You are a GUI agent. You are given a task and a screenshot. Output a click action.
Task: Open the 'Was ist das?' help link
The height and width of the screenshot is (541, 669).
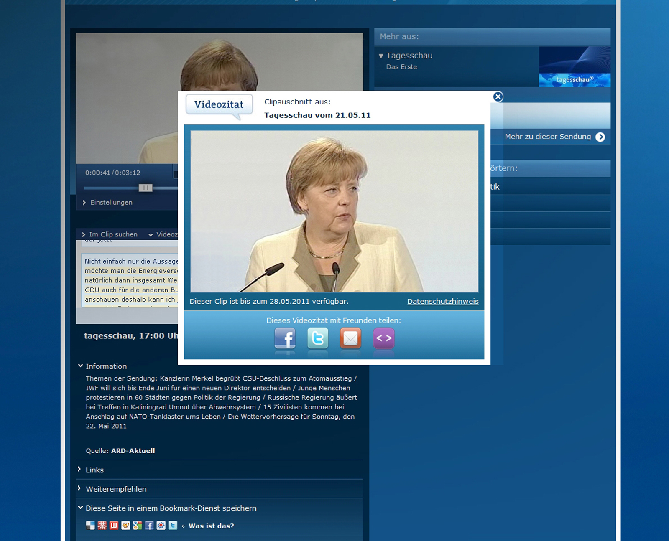click(x=211, y=526)
